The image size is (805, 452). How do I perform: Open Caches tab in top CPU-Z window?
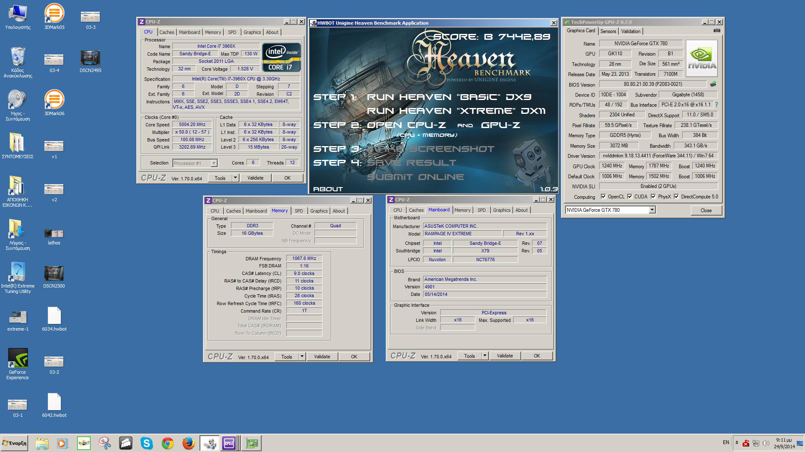[166, 32]
